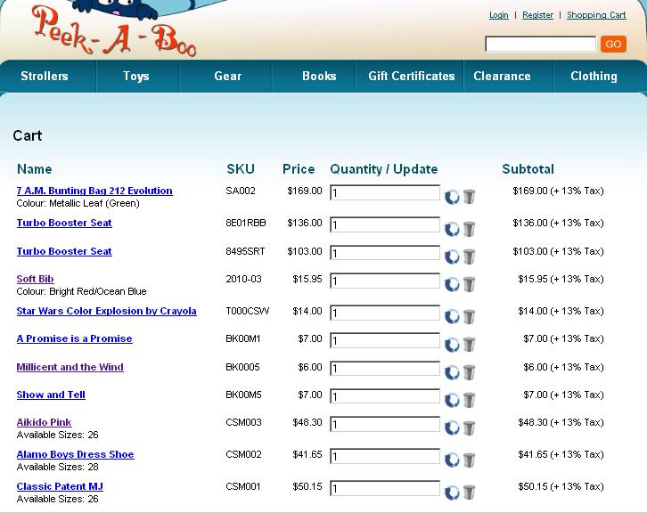Open the Aikido Pink product link
Screen dimensions: 647x513
[x=44, y=422]
